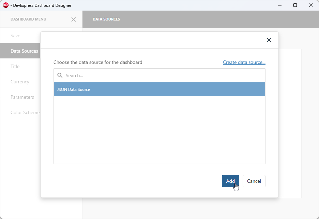Click the search magnifier icon
The height and width of the screenshot is (219, 319).
click(60, 75)
